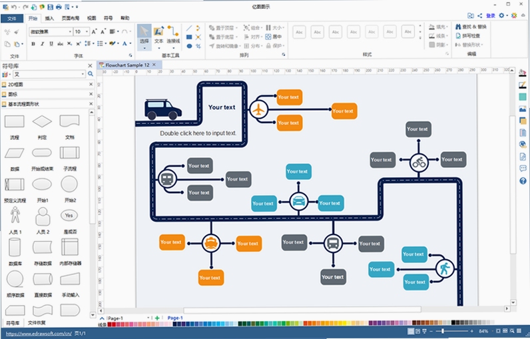Viewport: 530px width, 339px height.
Task: Click the format painter brush icon
Action: [x=17, y=32]
